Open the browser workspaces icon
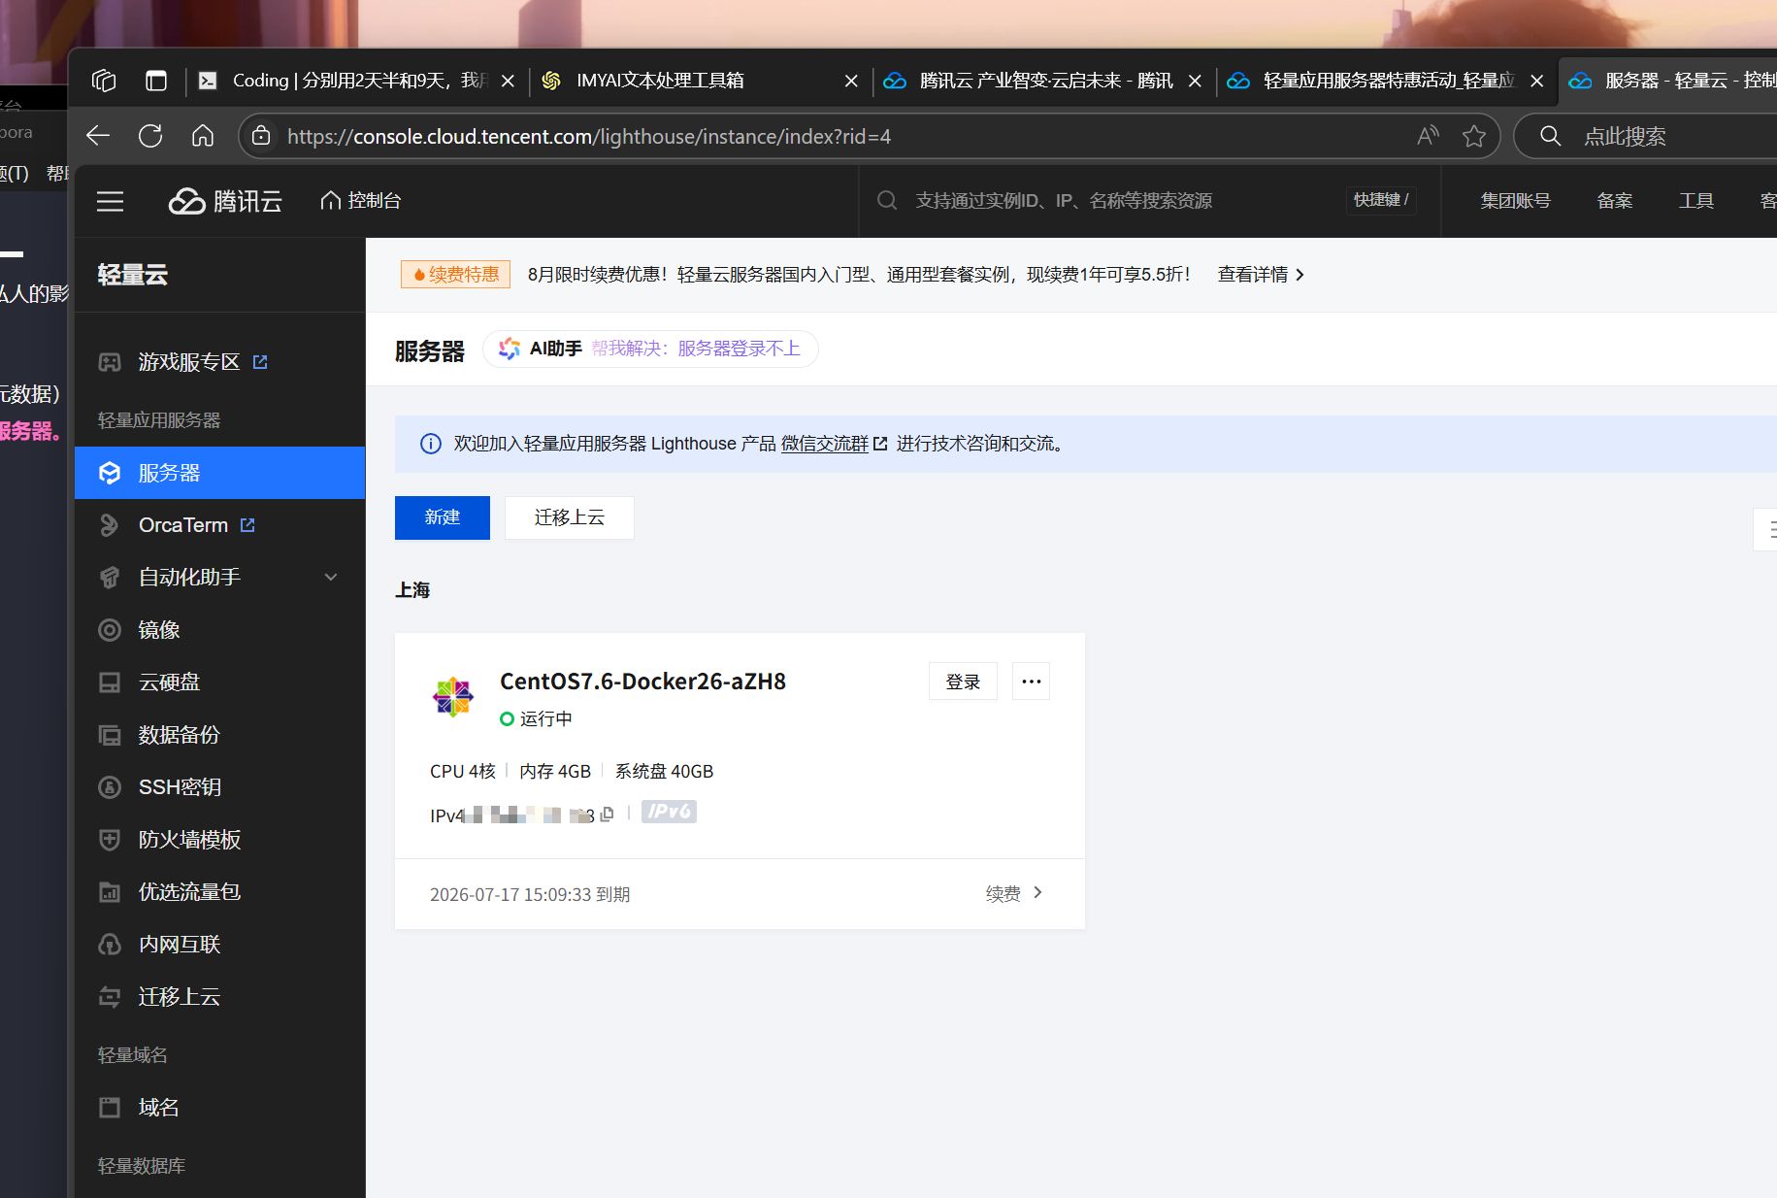The width and height of the screenshot is (1777, 1198). pos(104,81)
